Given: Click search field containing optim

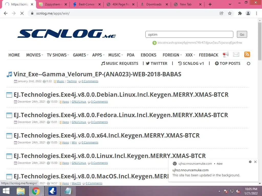Looking at the screenshot, I should [x=189, y=34].
